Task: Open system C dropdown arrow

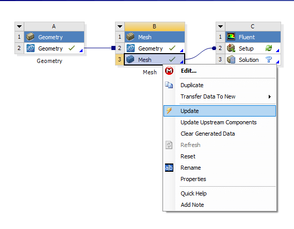Action: click(x=220, y=26)
